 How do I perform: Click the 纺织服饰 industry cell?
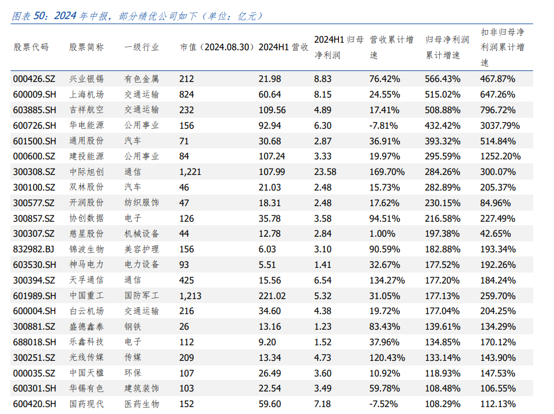click(x=141, y=203)
